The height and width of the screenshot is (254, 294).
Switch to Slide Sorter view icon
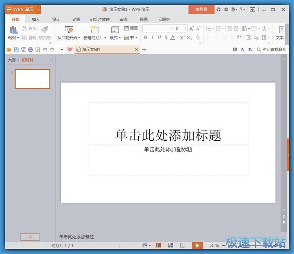tap(171, 245)
